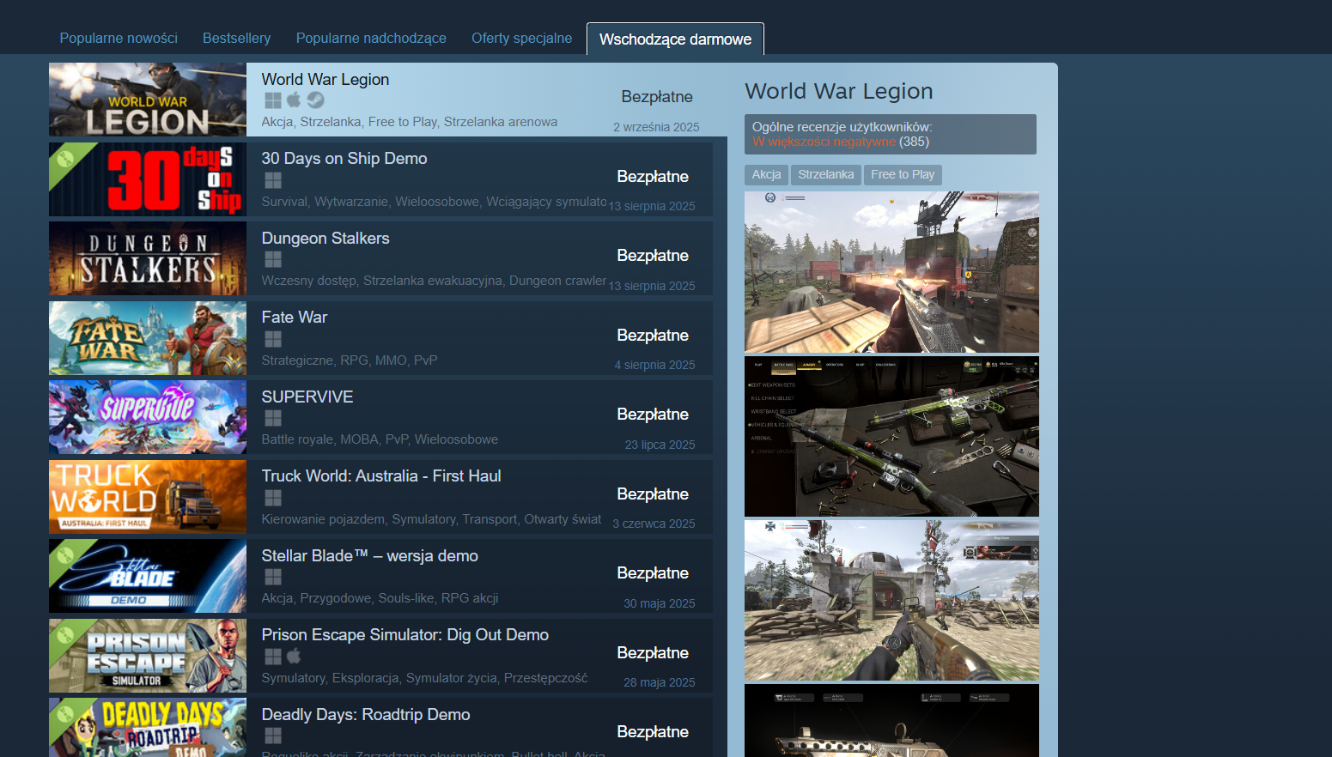
Task: Click Windows icon under Stellar Blade demo
Action: 273,577
